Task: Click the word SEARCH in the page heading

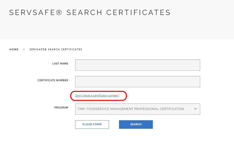Action: [84, 12]
